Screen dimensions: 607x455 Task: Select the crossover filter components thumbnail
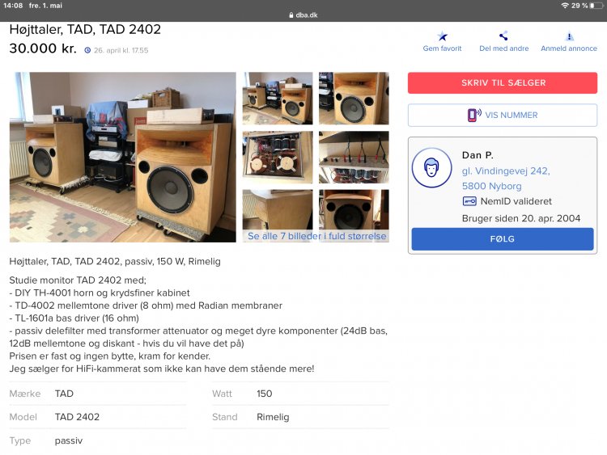pos(278,157)
